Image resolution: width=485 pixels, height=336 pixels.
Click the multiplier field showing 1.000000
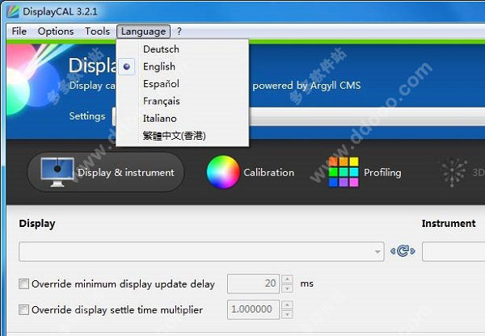click(253, 309)
